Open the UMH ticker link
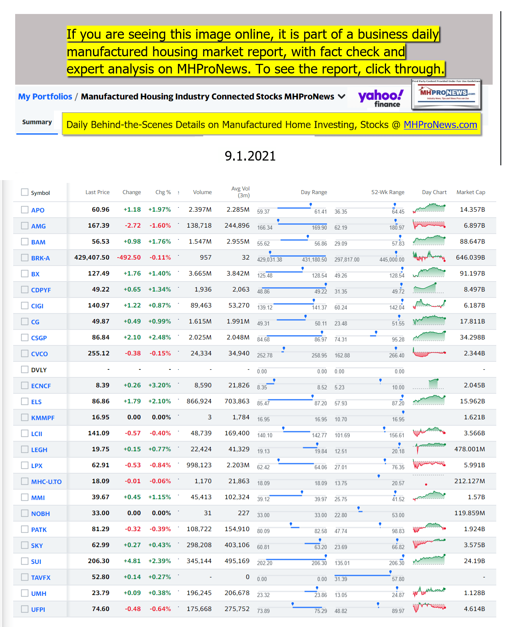 point(39,593)
